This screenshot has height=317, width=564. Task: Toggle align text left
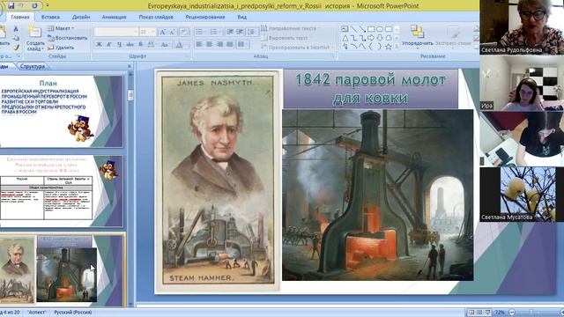click(199, 45)
